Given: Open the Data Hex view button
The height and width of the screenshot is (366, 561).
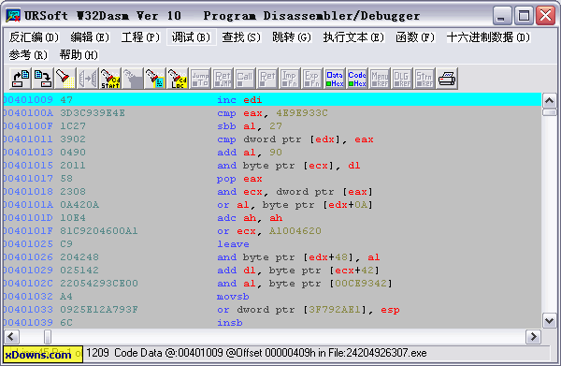Looking at the screenshot, I should click(x=335, y=79).
